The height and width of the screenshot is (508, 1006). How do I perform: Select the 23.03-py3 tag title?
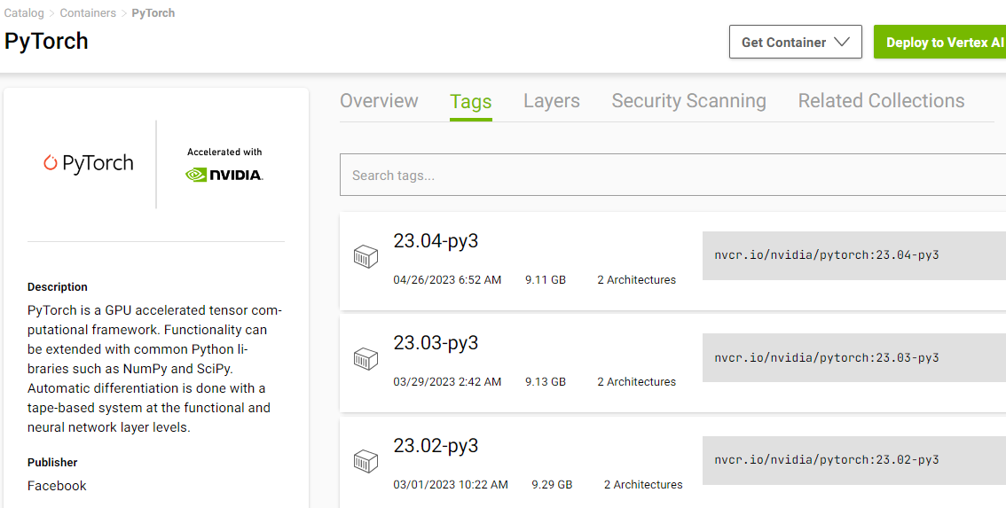[436, 343]
